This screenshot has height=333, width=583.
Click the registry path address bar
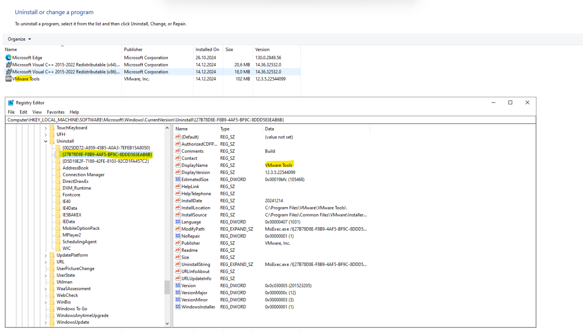tap(152, 119)
